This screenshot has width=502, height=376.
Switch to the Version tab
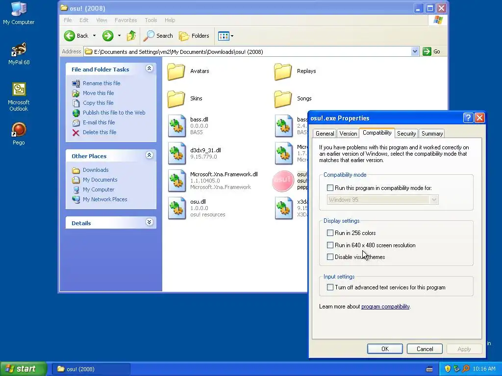(x=348, y=134)
